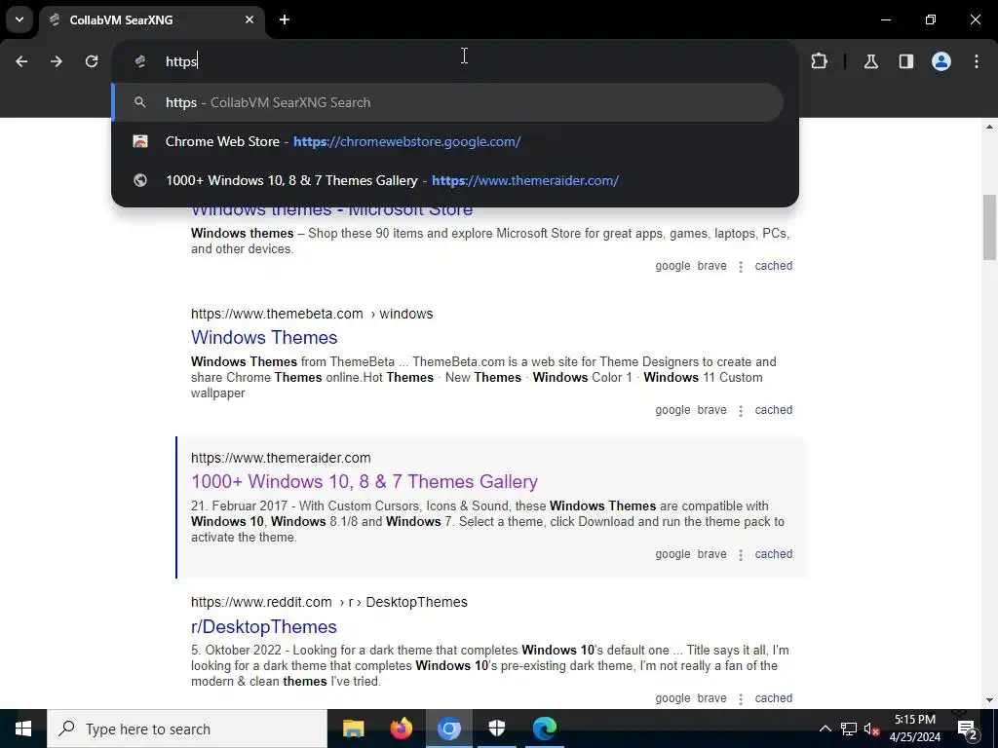Open Firefox from the taskbar
998x748 pixels.
(401, 729)
